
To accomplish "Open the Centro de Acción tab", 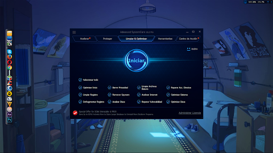I will pyautogui.click(x=188, y=39).
